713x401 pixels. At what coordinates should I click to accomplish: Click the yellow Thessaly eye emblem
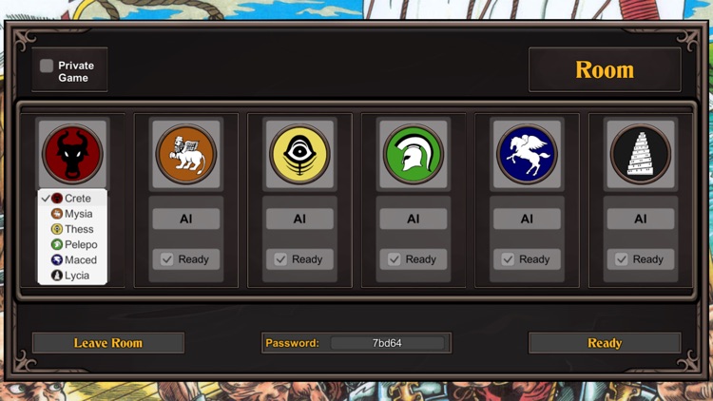coord(299,154)
